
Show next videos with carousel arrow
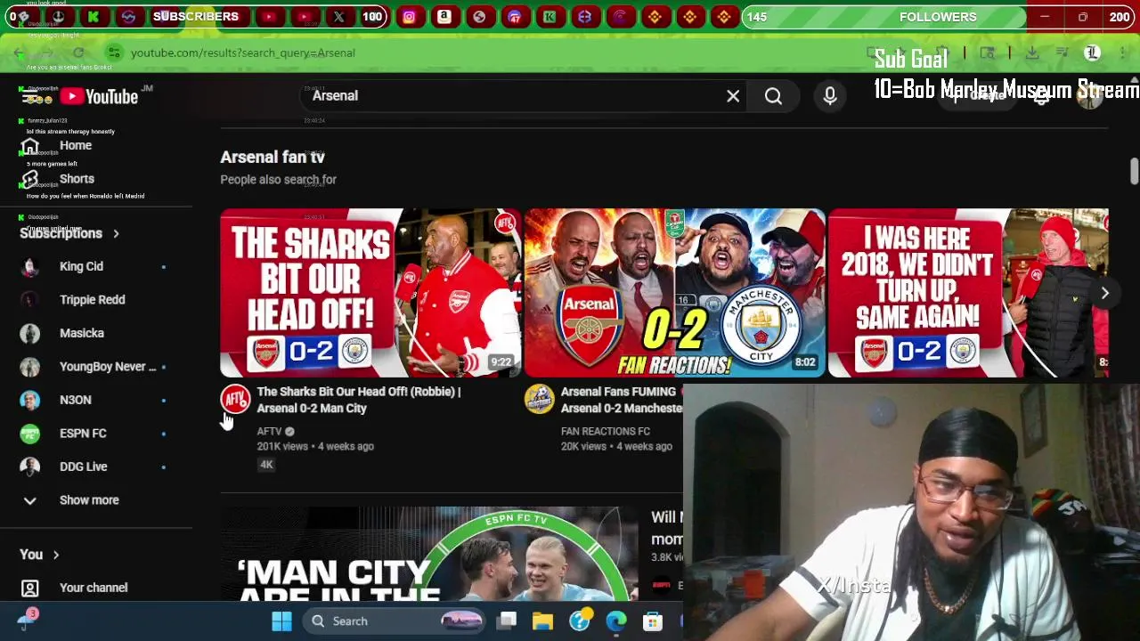[x=1104, y=293]
